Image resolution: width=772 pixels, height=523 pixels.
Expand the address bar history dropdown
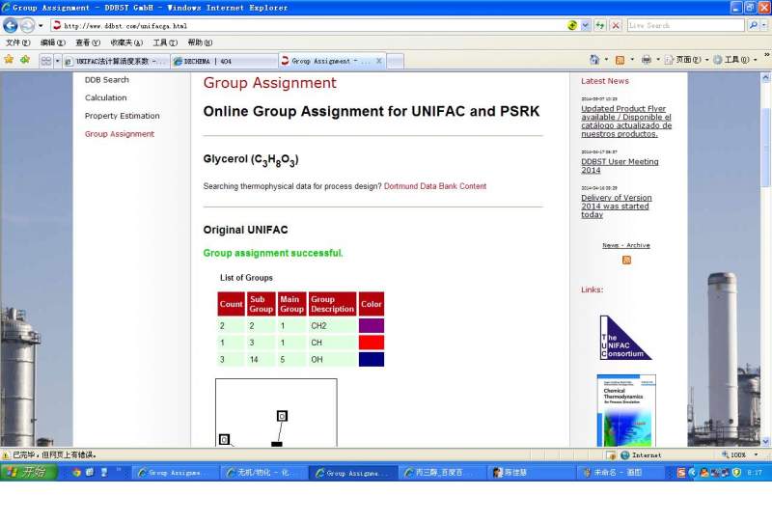click(x=585, y=26)
